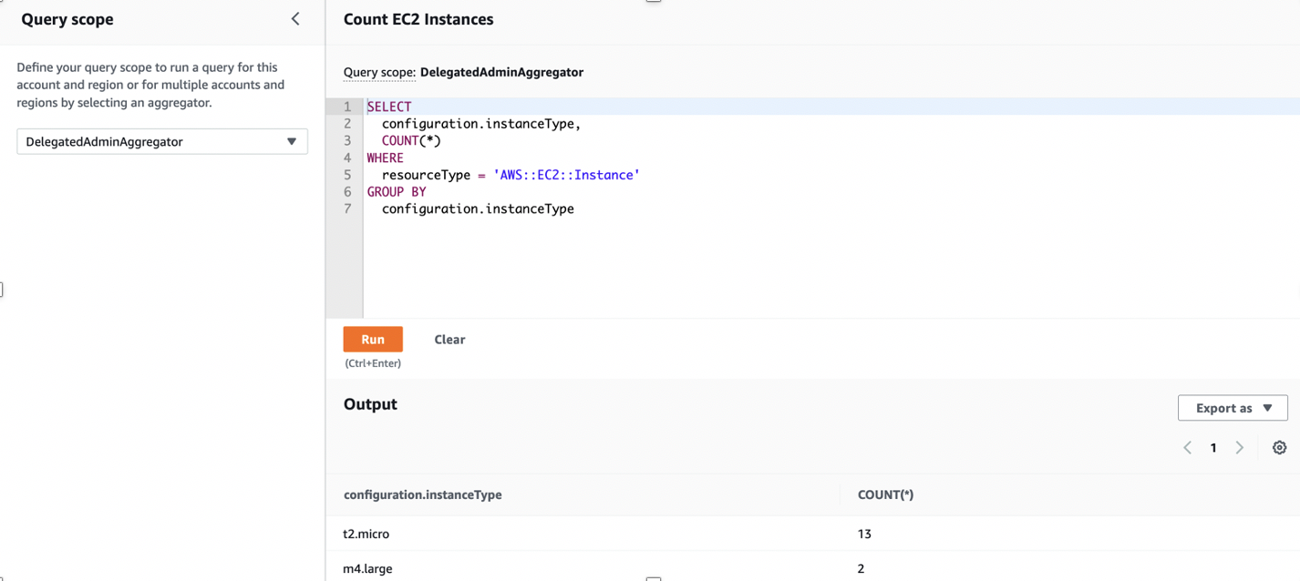This screenshot has width=1300, height=581.
Task: Clear the SQL query editor
Action: click(x=449, y=339)
